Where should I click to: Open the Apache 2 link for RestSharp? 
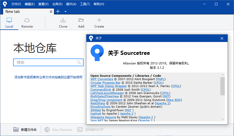pos(163,103)
